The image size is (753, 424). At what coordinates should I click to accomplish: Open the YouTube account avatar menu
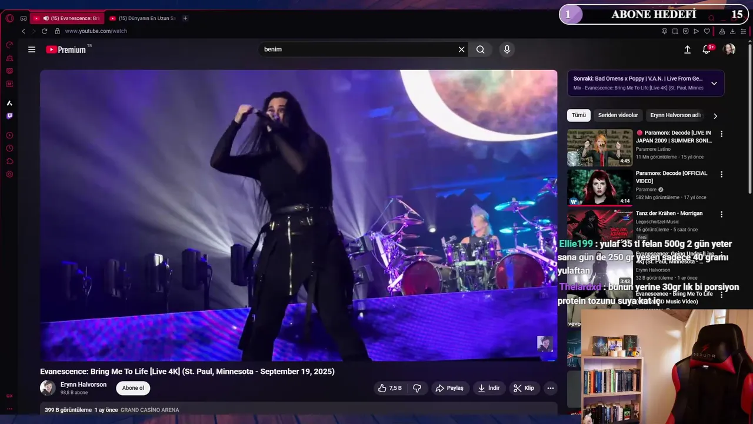729,49
